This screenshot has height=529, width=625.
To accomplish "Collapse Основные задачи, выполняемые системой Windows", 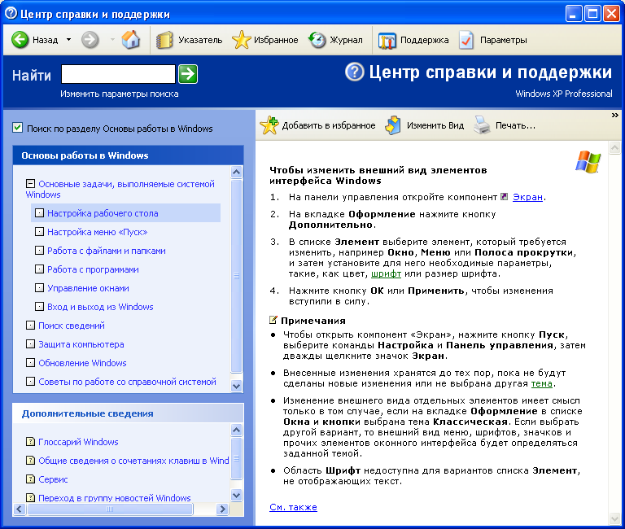I will point(30,184).
